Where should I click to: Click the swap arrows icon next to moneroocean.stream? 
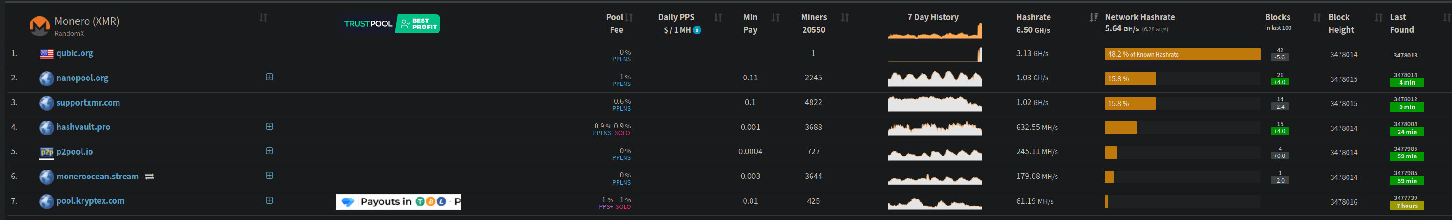(149, 177)
